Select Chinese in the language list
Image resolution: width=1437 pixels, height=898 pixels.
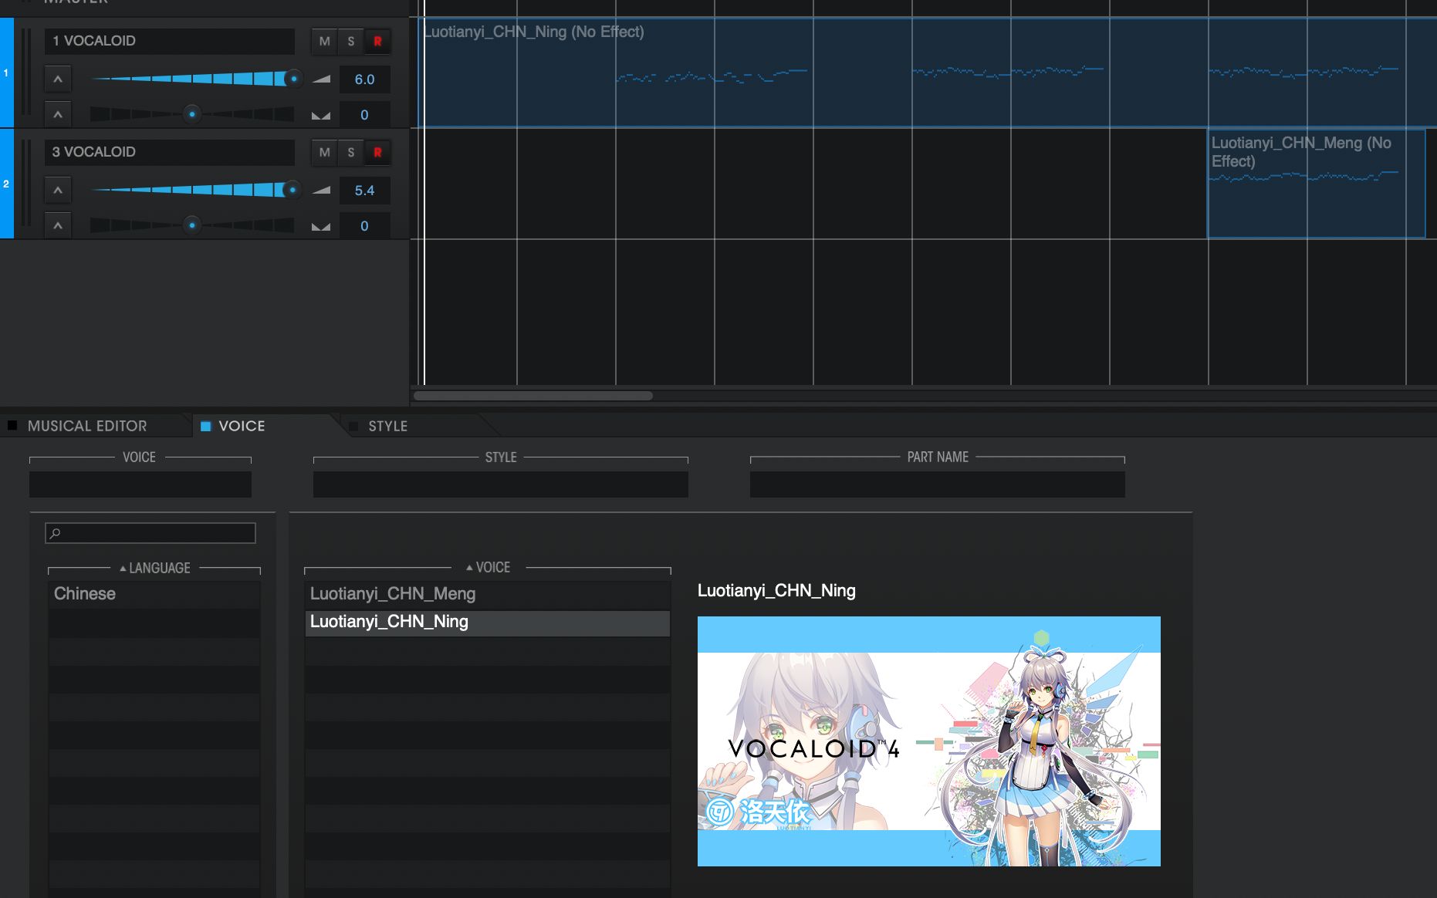[x=154, y=594]
